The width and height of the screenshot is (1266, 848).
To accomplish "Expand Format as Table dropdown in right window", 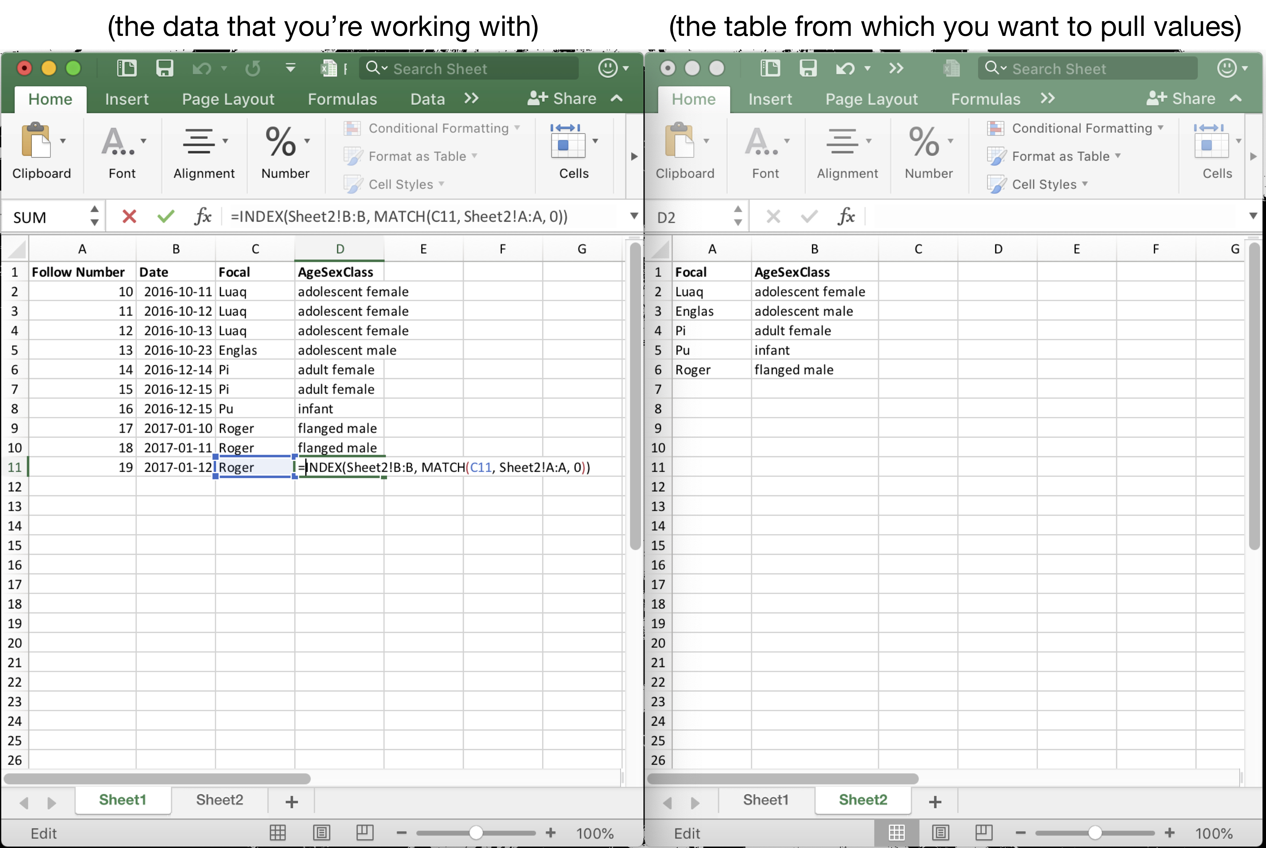I will 1118,156.
